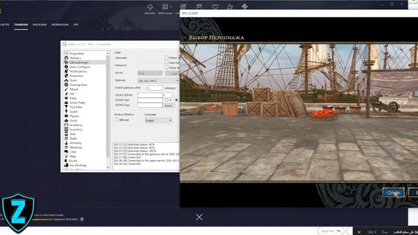Switch to НОВИЧКАМ tab in launcher

[60, 25]
